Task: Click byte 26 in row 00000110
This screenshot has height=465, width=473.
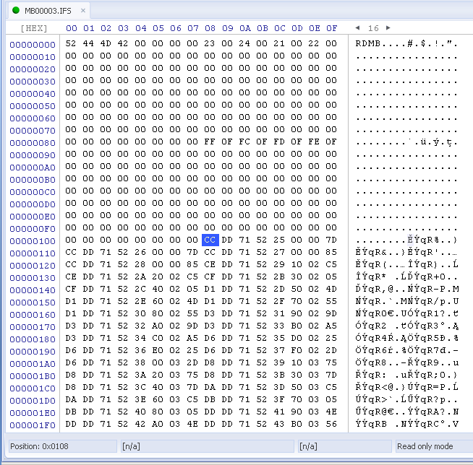Action: (x=140, y=252)
